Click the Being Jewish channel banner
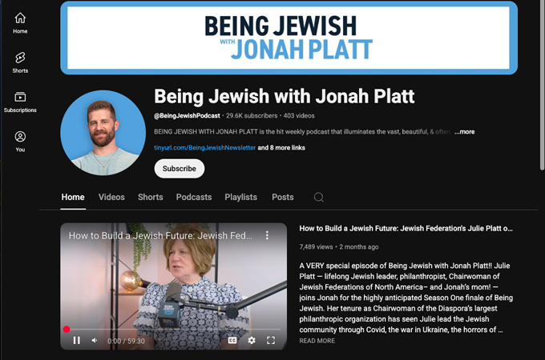The image size is (545, 360). pos(289,38)
